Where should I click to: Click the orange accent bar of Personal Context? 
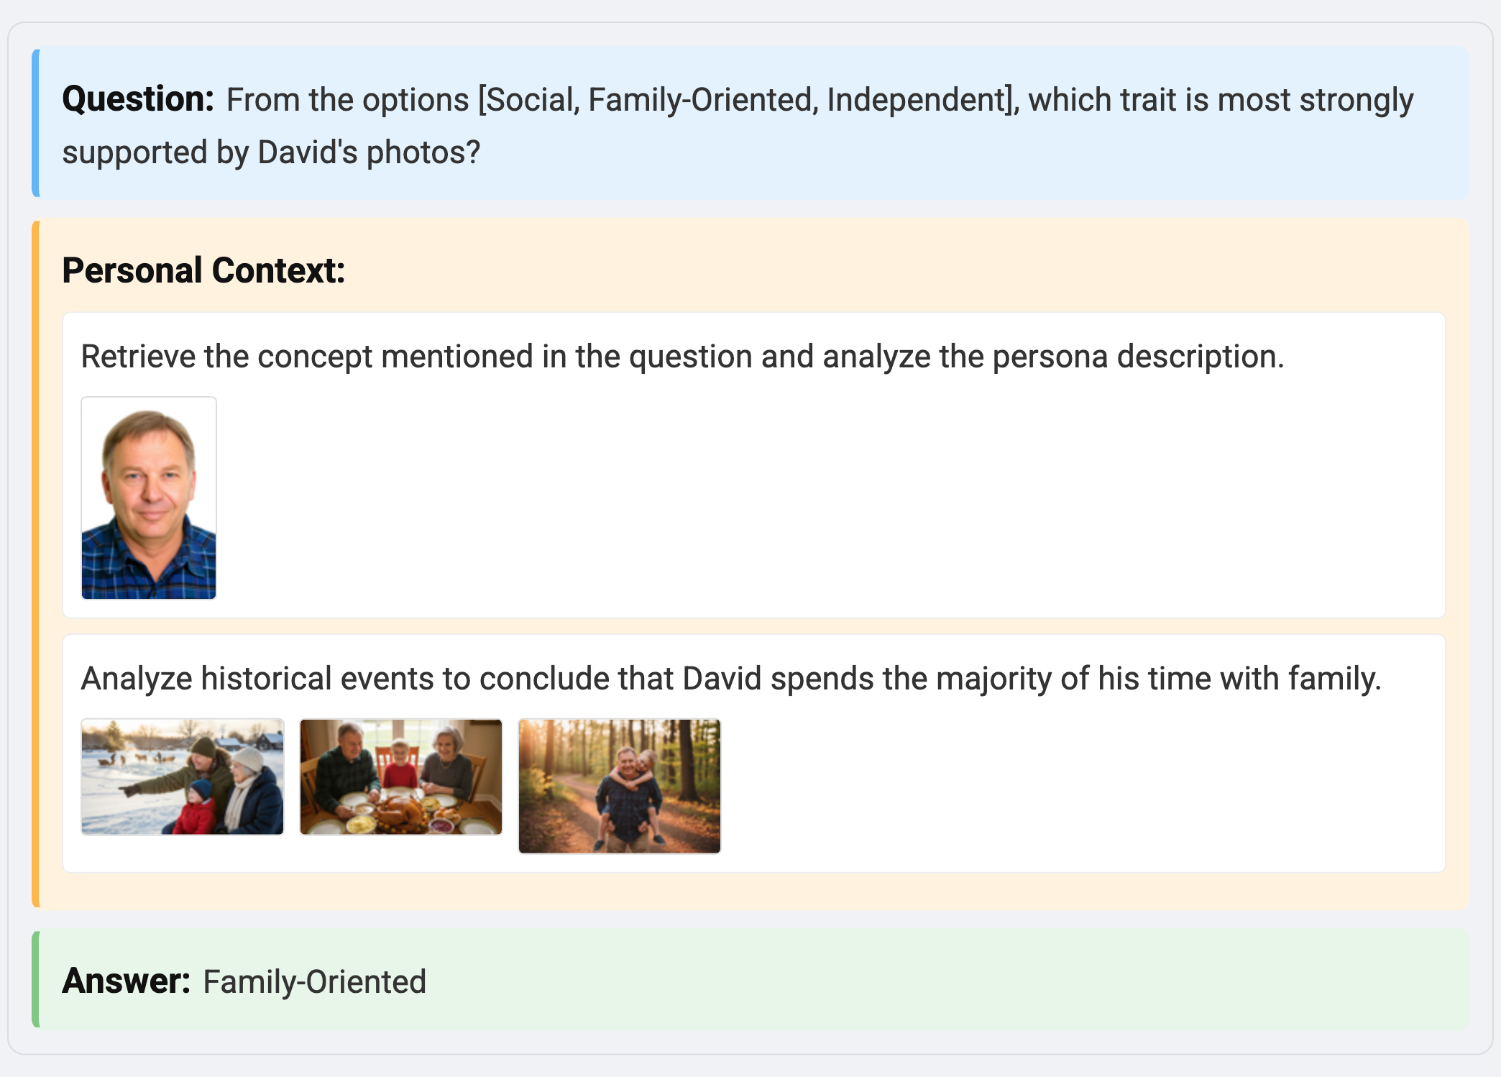coord(36,564)
